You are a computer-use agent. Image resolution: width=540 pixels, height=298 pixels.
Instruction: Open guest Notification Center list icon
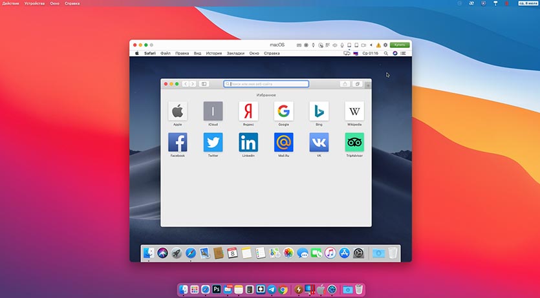pos(404,54)
